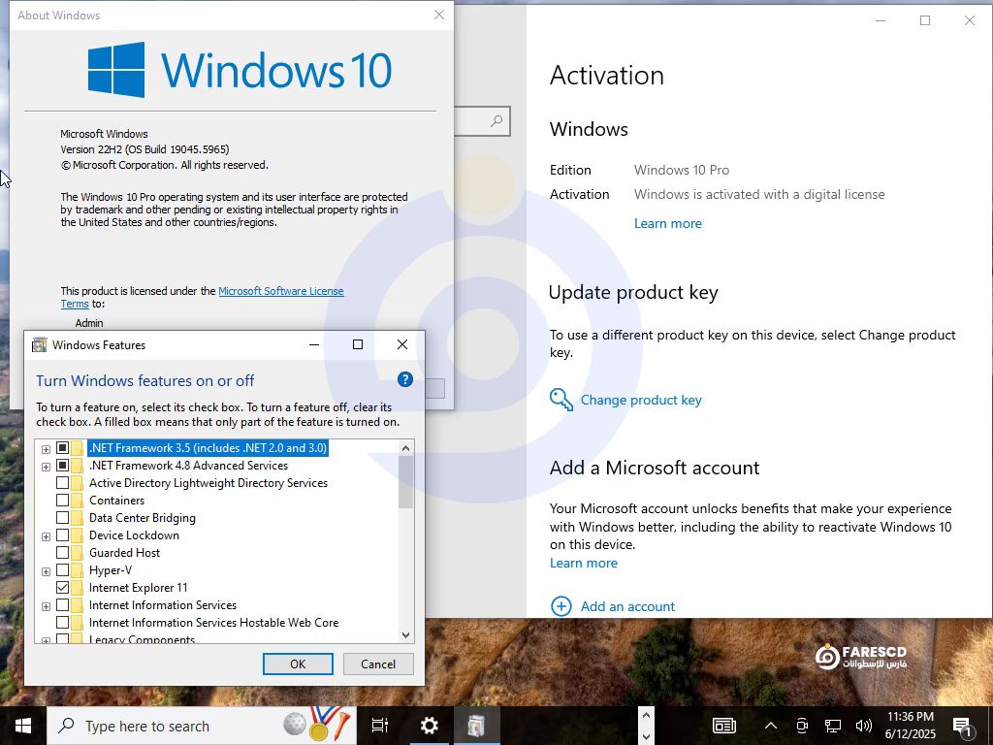Check Internet Information Services box
Image resolution: width=993 pixels, height=745 pixels.
coord(62,605)
